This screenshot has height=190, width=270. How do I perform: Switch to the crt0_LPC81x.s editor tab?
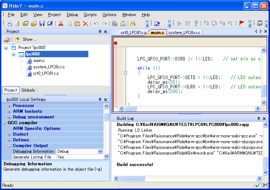(133, 33)
